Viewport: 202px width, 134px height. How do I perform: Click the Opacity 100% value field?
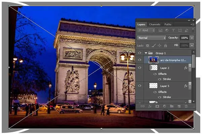(185, 38)
